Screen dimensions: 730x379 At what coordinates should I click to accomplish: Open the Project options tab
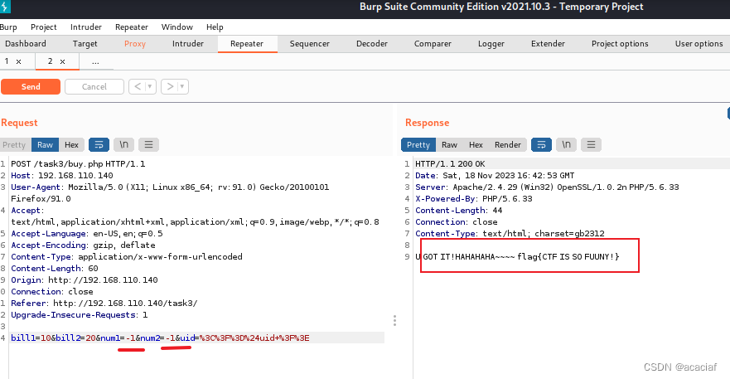pos(620,44)
